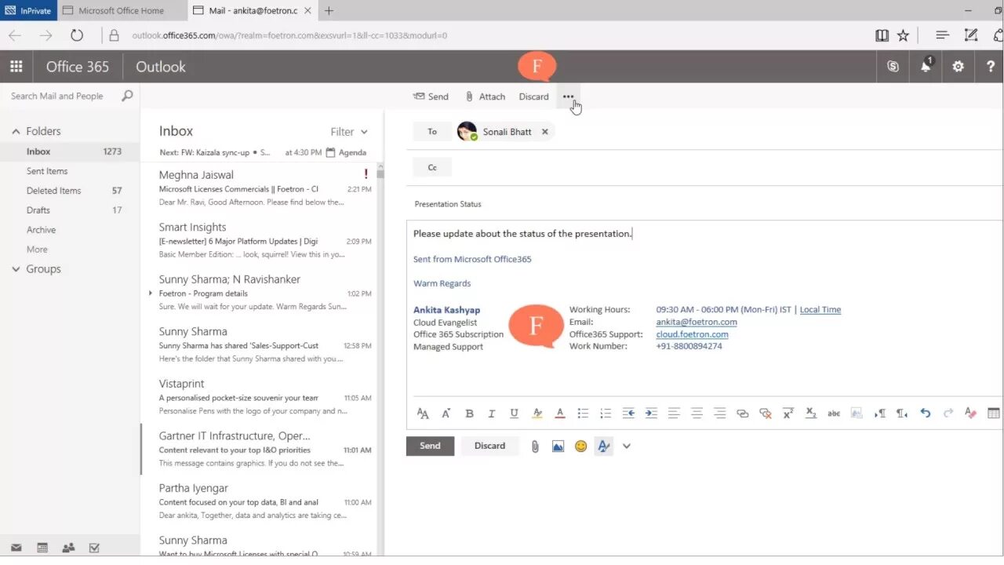
Task: Expand the Groups section
Action: pyautogui.click(x=16, y=269)
